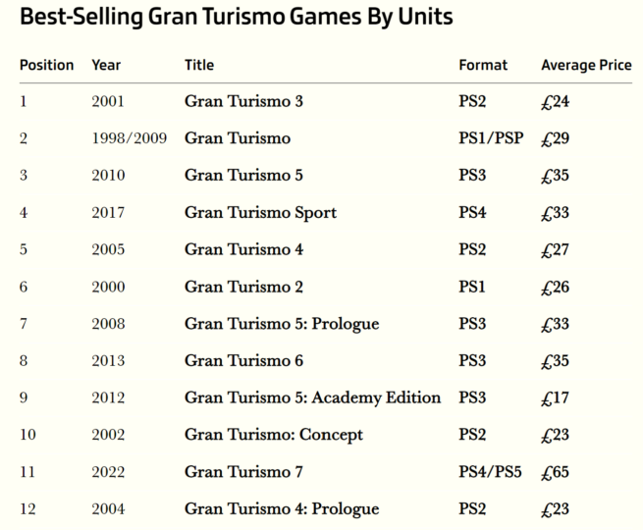Click the Position column header
643x530 pixels.
(x=47, y=65)
